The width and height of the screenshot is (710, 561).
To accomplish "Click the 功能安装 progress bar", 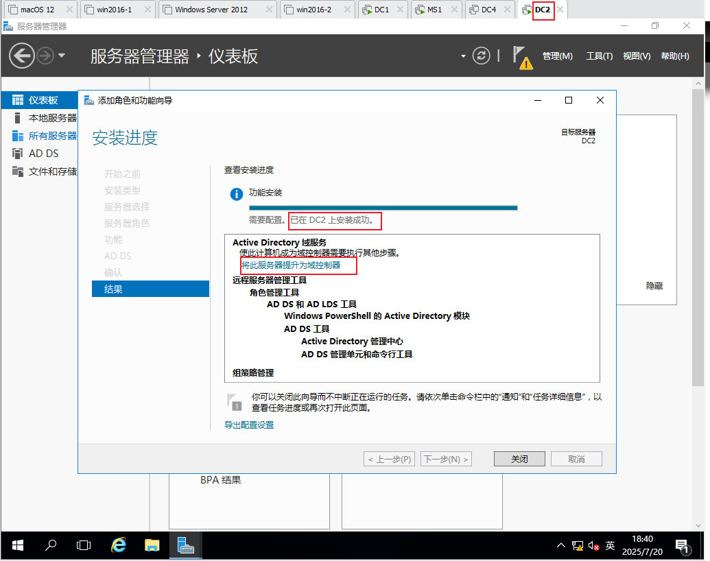I will tap(383, 208).
